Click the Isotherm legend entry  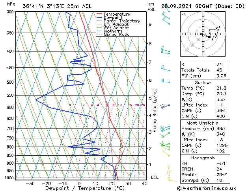(109, 31)
